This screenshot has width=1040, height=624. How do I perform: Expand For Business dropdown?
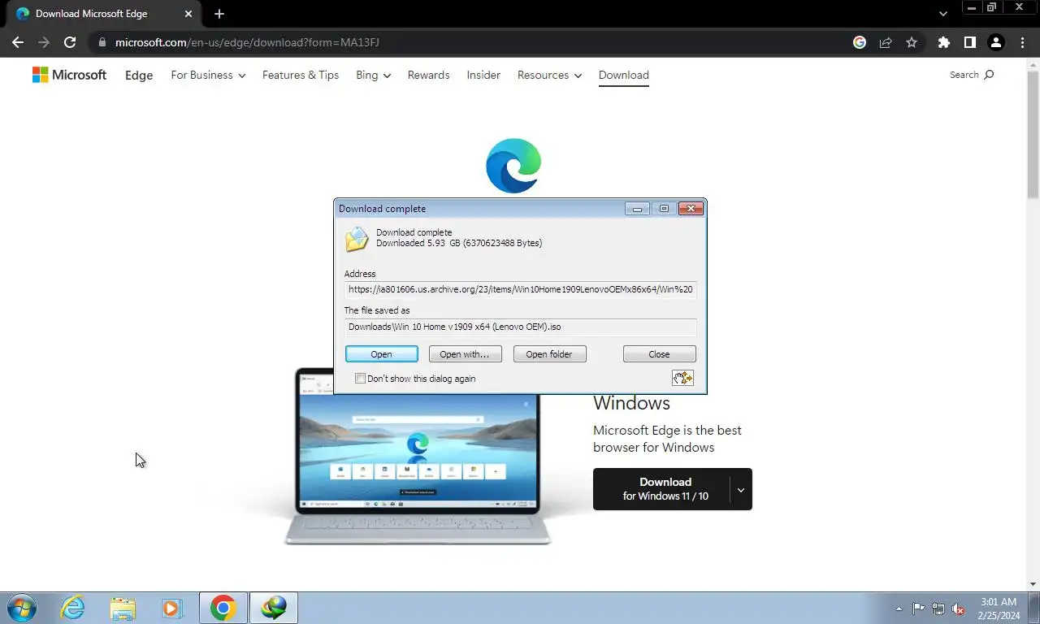pyautogui.click(x=207, y=75)
